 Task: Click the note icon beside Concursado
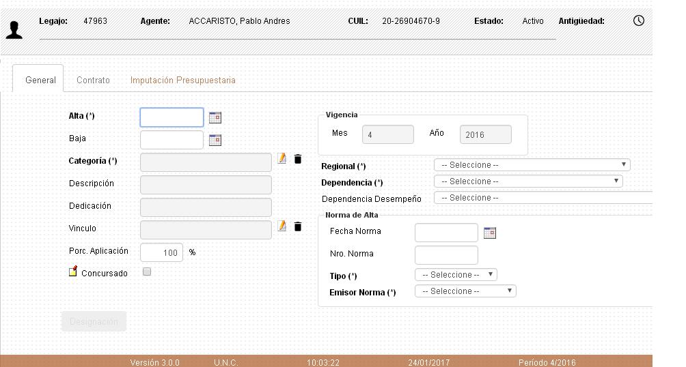coord(73,272)
